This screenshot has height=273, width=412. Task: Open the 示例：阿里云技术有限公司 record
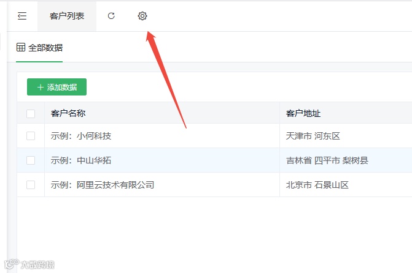point(103,185)
